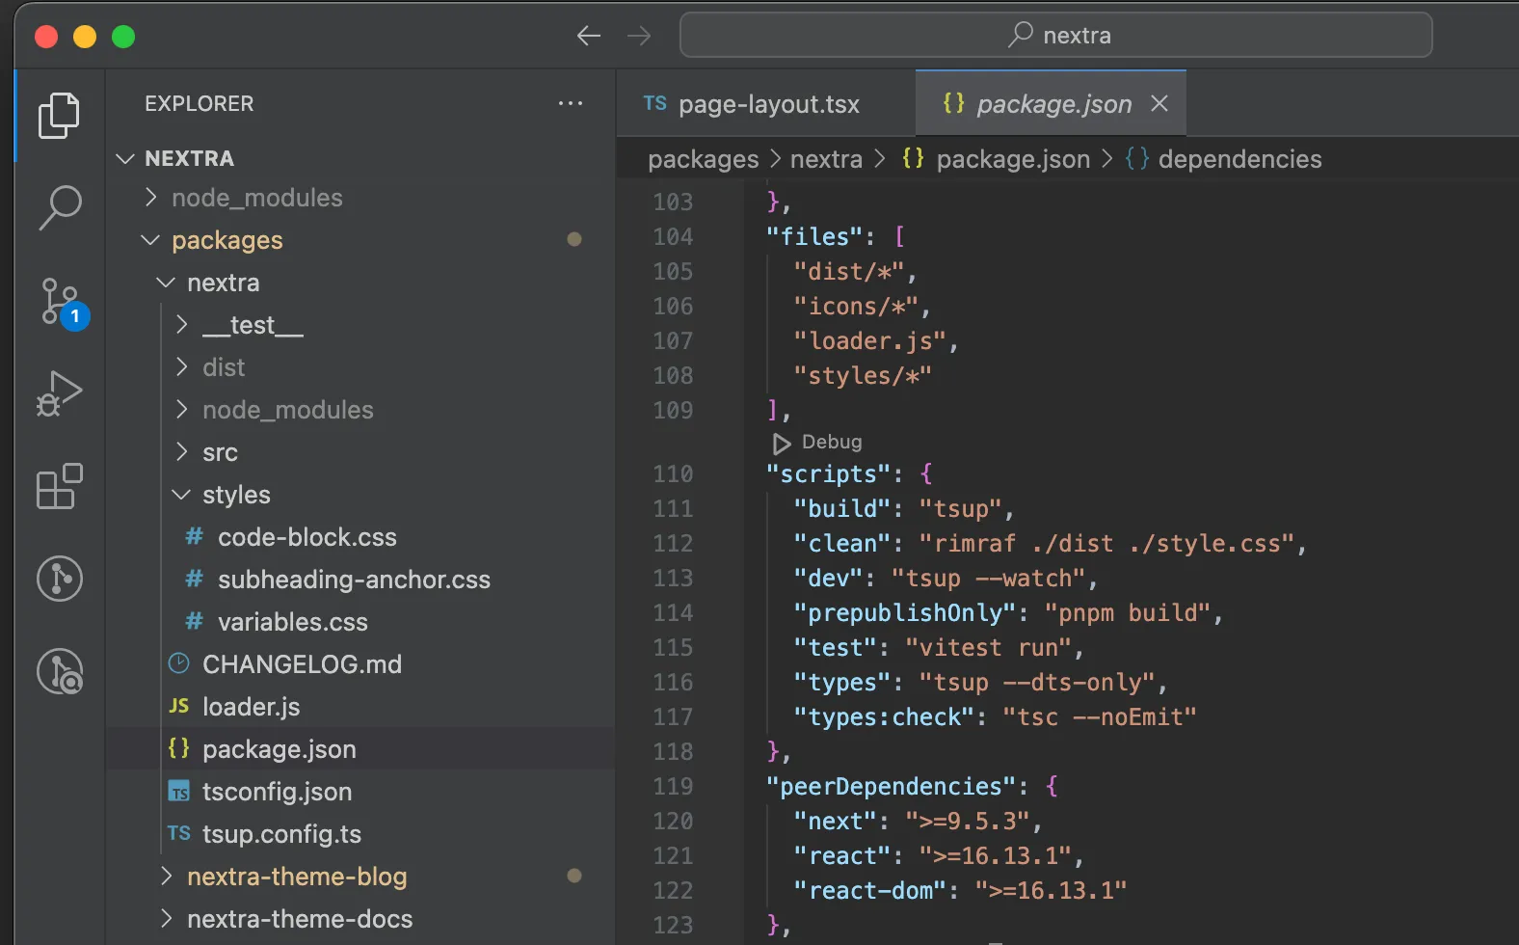The height and width of the screenshot is (945, 1519).
Task: Open CHANGELOG.md in the file tree
Action: click(x=301, y=664)
